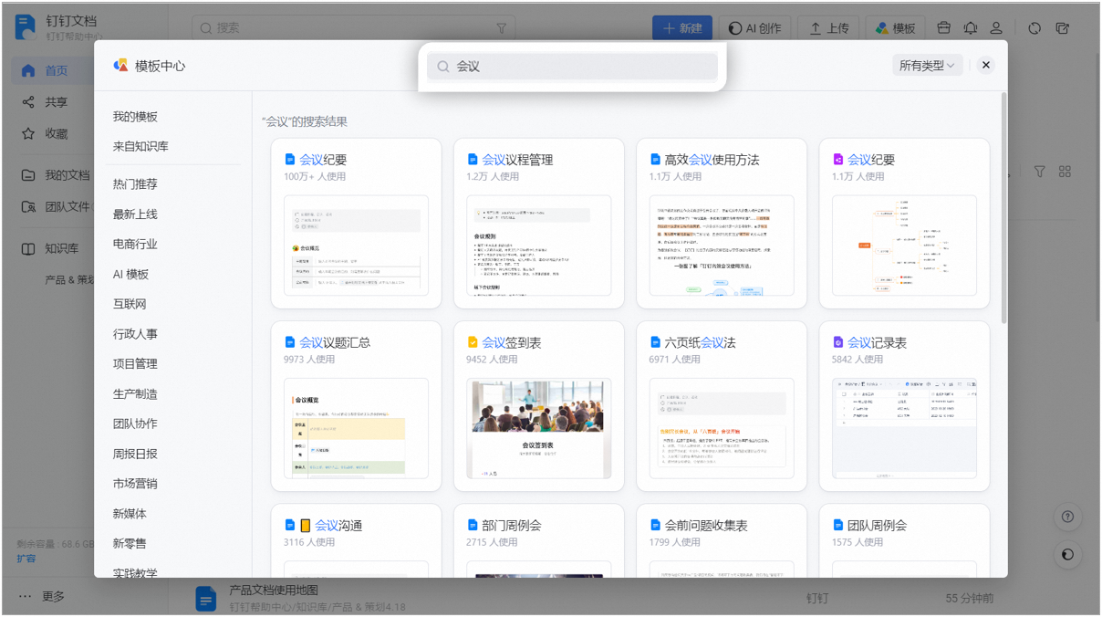
Task: Toggle dark mode icon at bottom right
Action: pos(1067,554)
